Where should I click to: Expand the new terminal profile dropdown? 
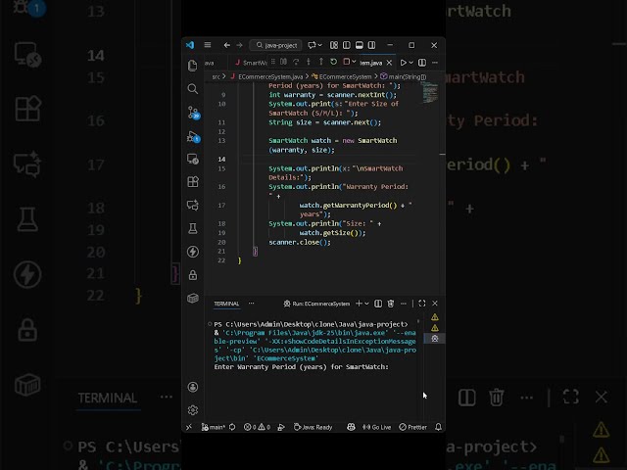point(366,304)
